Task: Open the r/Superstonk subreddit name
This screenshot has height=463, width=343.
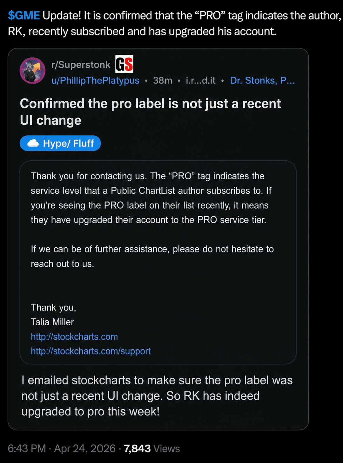Action: pyautogui.click(x=81, y=65)
